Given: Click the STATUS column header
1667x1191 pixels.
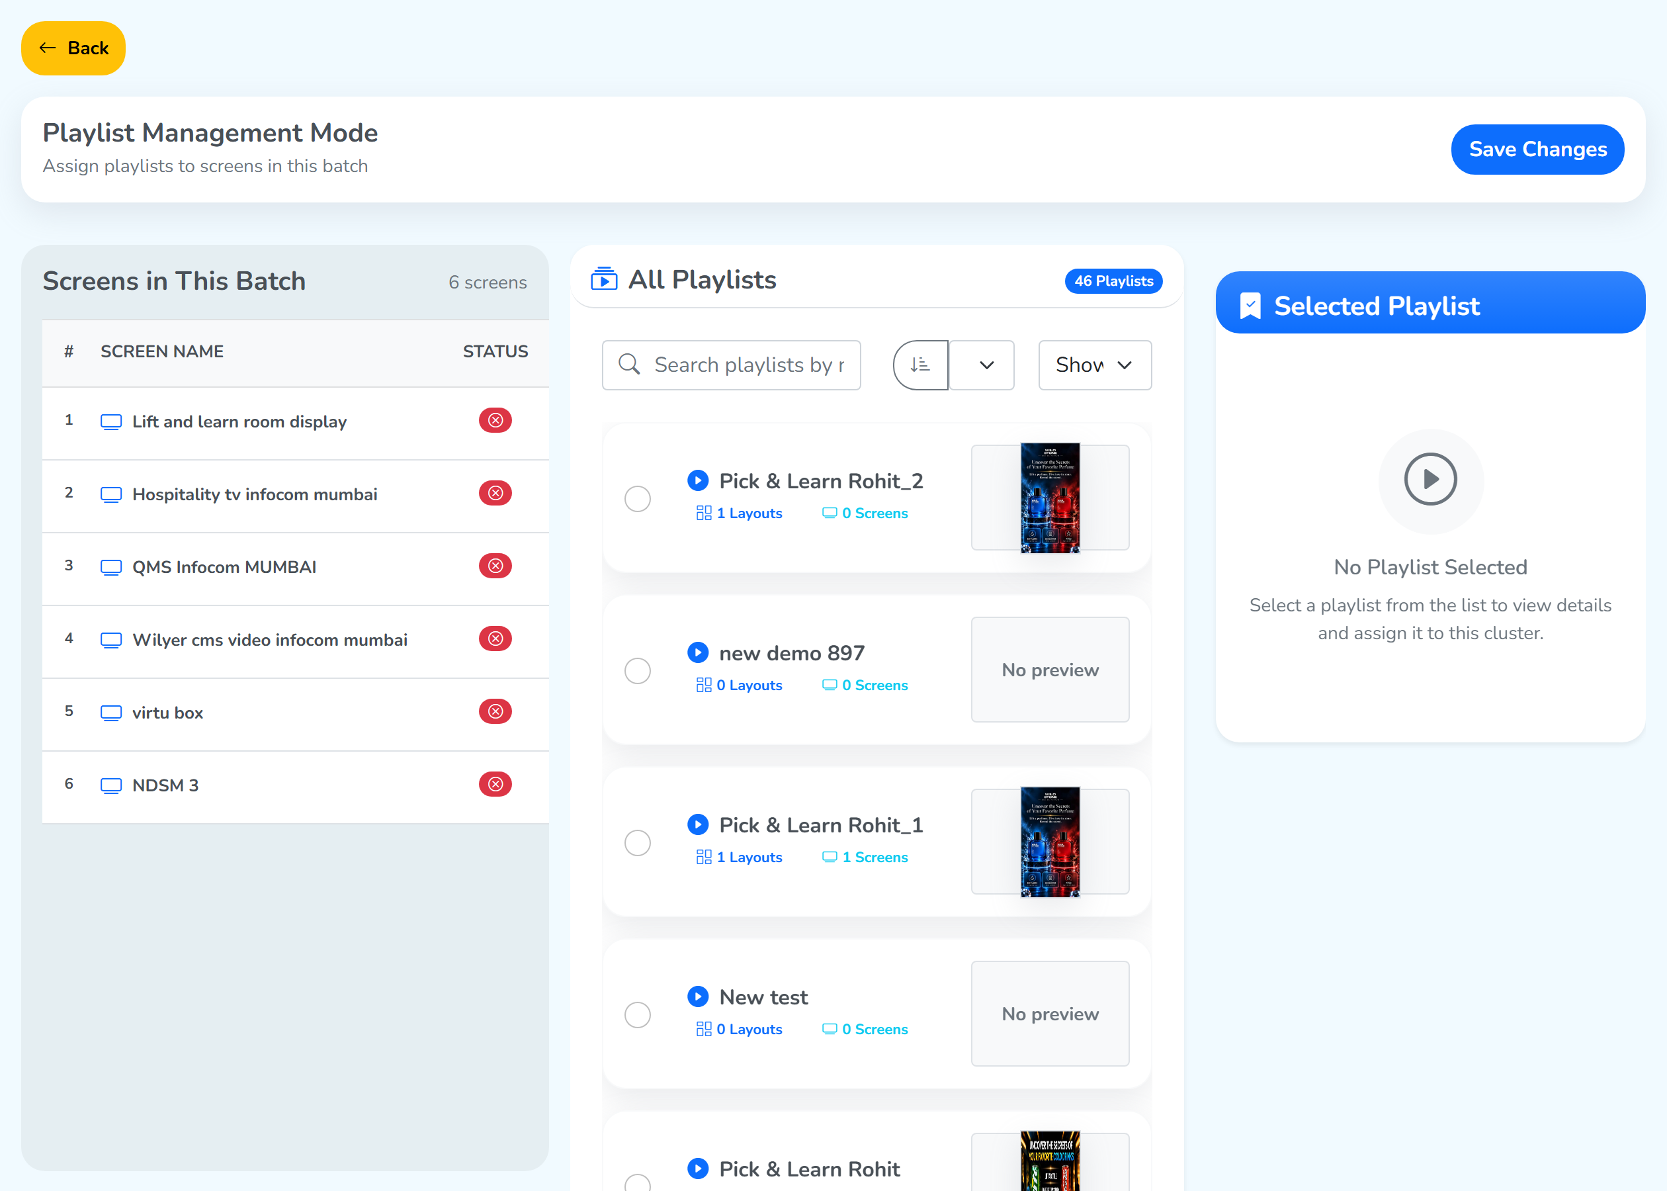Looking at the screenshot, I should [495, 351].
